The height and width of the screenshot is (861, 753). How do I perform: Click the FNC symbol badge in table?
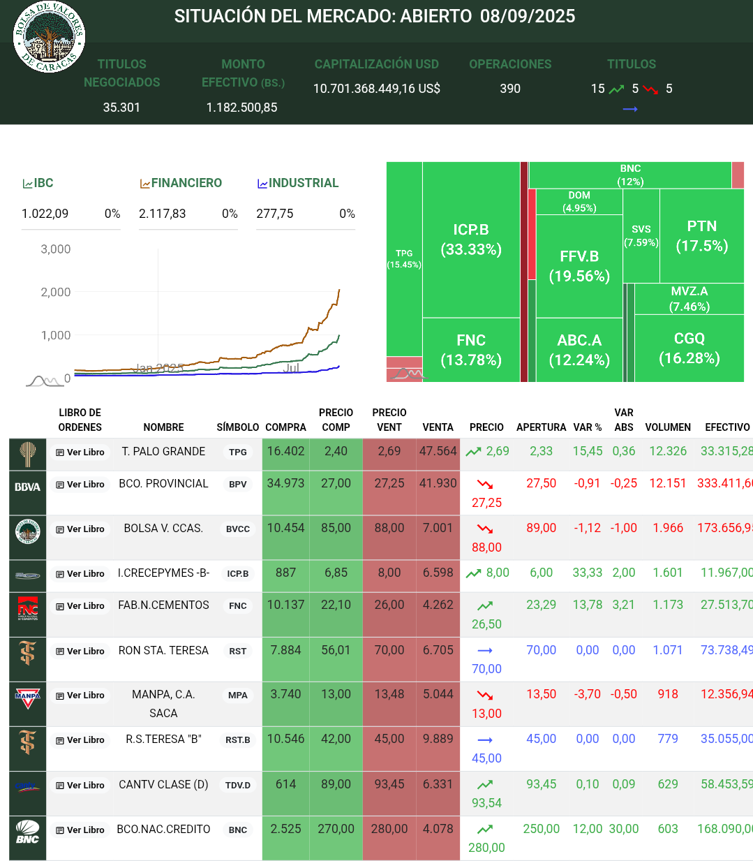point(238,606)
